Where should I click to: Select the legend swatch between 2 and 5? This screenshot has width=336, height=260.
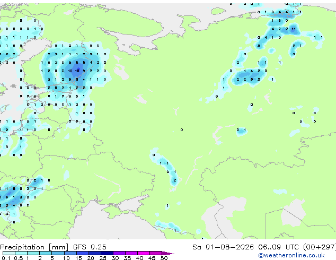[x=46, y=253]
